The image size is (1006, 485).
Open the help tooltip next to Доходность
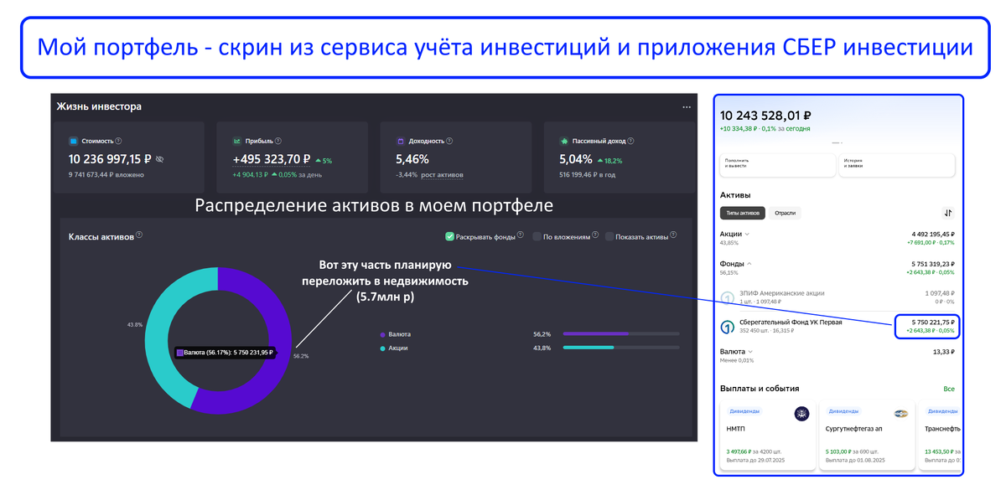click(x=449, y=142)
